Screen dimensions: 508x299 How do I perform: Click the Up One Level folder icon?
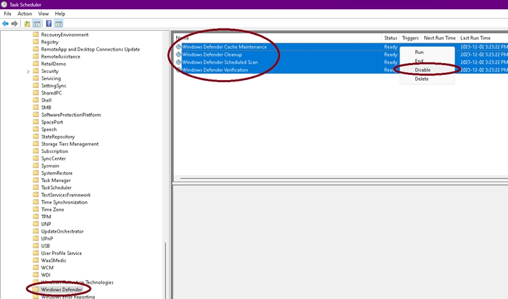point(27,24)
